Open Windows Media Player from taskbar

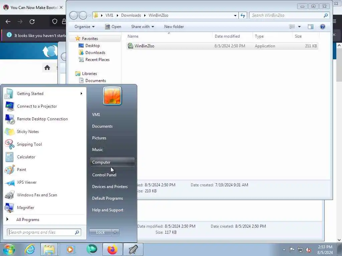pos(70,249)
